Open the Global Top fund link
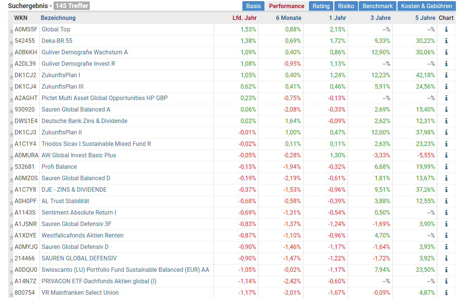This screenshot has height=298, width=457. [56, 30]
